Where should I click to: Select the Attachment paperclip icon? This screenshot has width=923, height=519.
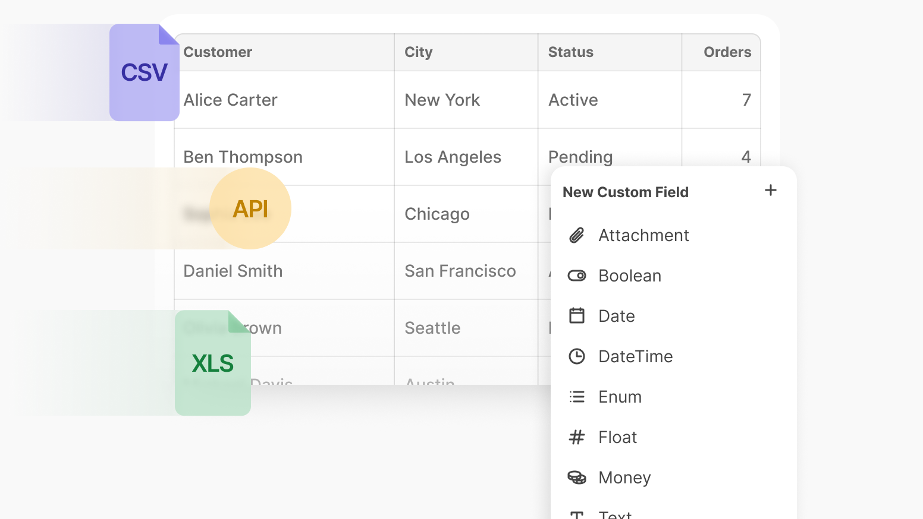[x=576, y=236]
